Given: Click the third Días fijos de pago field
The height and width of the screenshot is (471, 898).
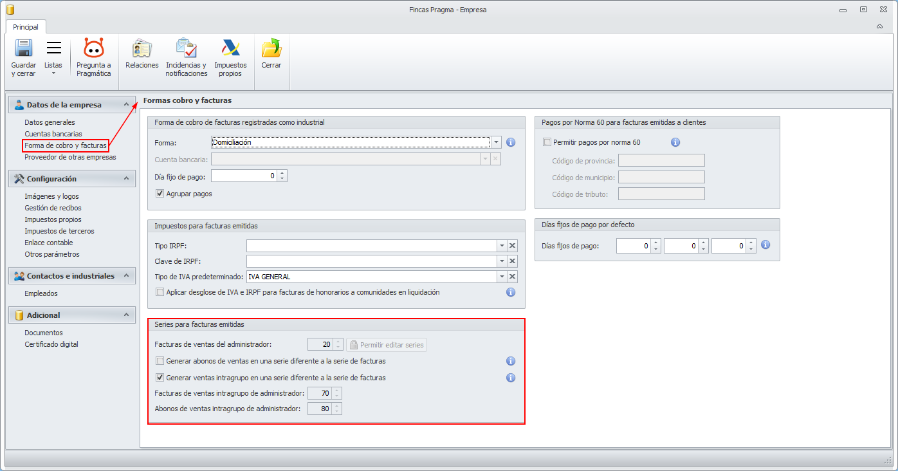Looking at the screenshot, I should 729,245.
